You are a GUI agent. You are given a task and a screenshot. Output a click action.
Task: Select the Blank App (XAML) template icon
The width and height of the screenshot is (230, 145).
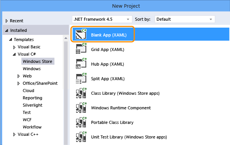click(81, 34)
